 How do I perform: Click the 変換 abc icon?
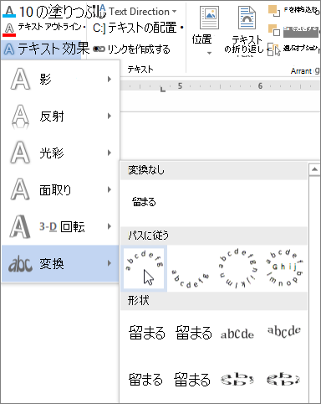(20, 264)
